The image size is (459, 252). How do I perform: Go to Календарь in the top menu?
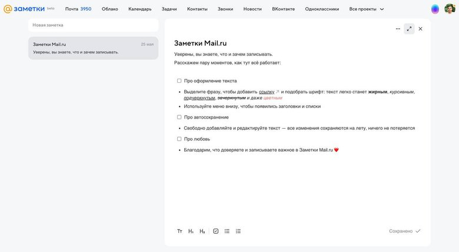139,9
